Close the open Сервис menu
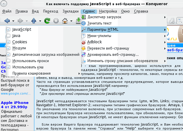This screenshot has height=131, width=183. (x=89, y=11)
